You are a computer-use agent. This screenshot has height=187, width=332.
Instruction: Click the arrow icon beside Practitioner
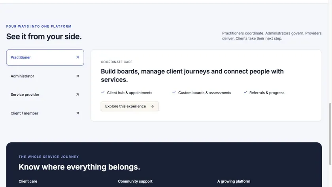click(x=77, y=57)
